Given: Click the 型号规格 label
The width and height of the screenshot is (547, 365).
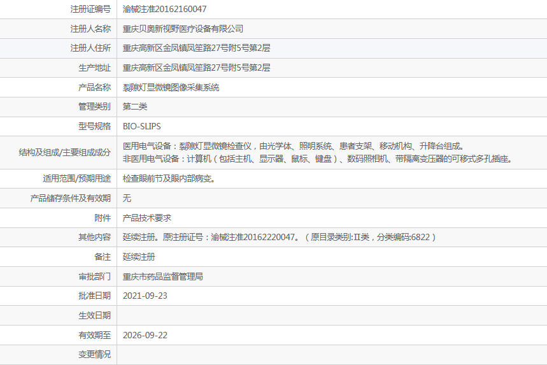Looking at the screenshot, I should [94, 126].
